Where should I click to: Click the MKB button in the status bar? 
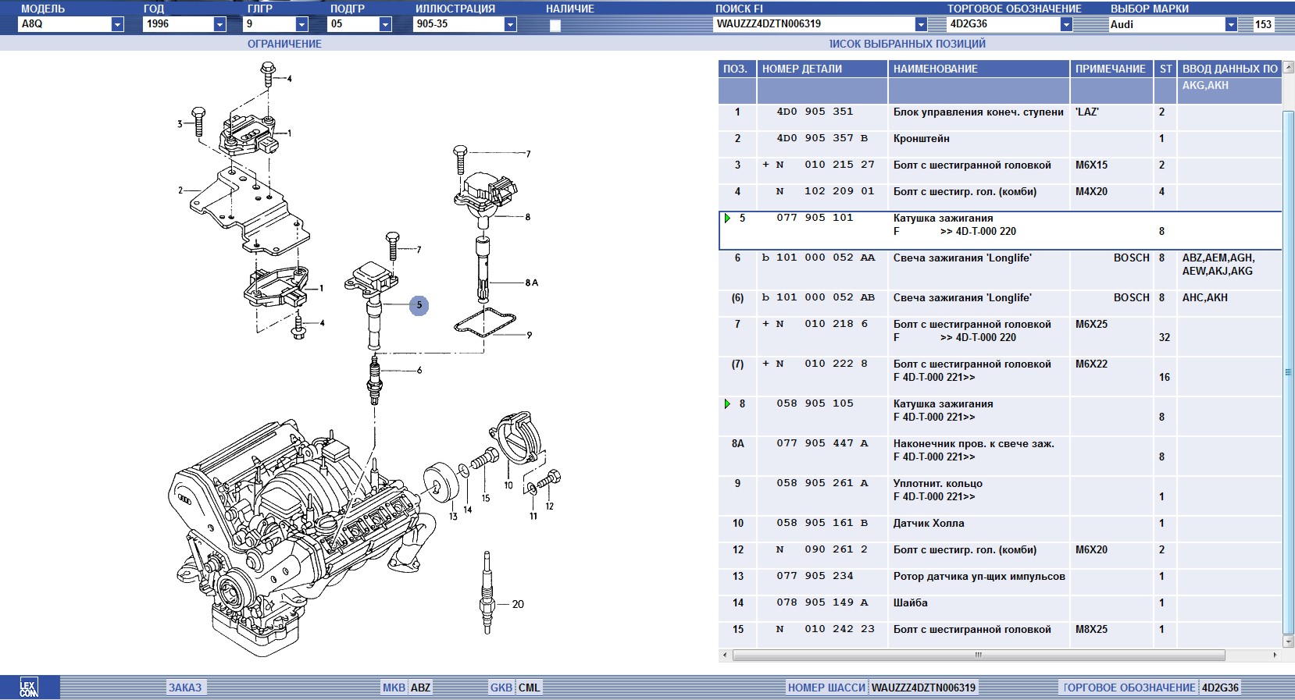394,688
